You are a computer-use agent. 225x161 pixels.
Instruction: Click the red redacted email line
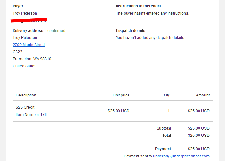(x=29, y=20)
